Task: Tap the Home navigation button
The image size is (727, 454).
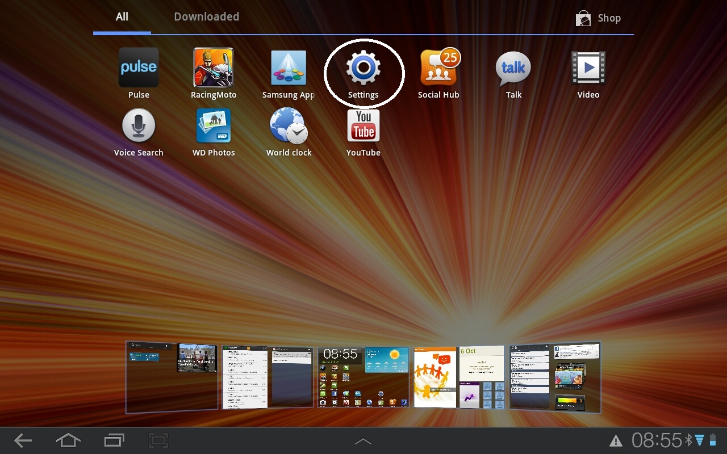Action: tap(68, 440)
